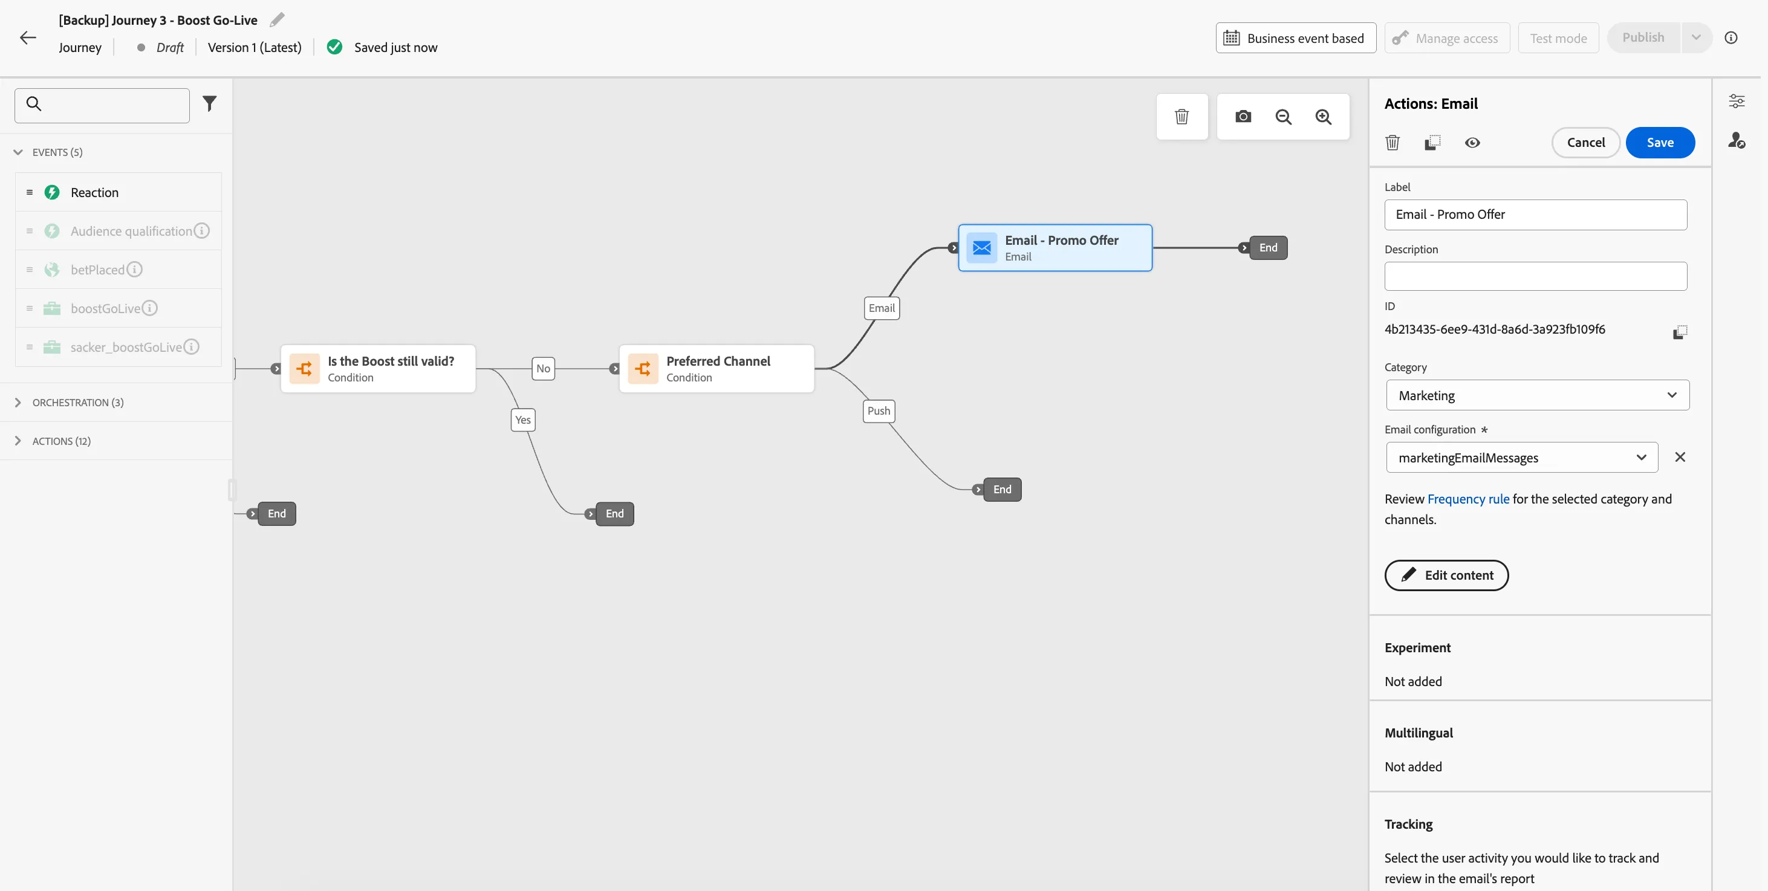Image resolution: width=1768 pixels, height=891 pixels.
Task: Delete selected canvas item with trash icon
Action: [1181, 117]
